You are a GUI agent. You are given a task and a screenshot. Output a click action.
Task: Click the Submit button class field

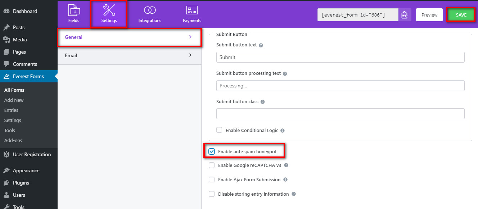[x=340, y=114]
